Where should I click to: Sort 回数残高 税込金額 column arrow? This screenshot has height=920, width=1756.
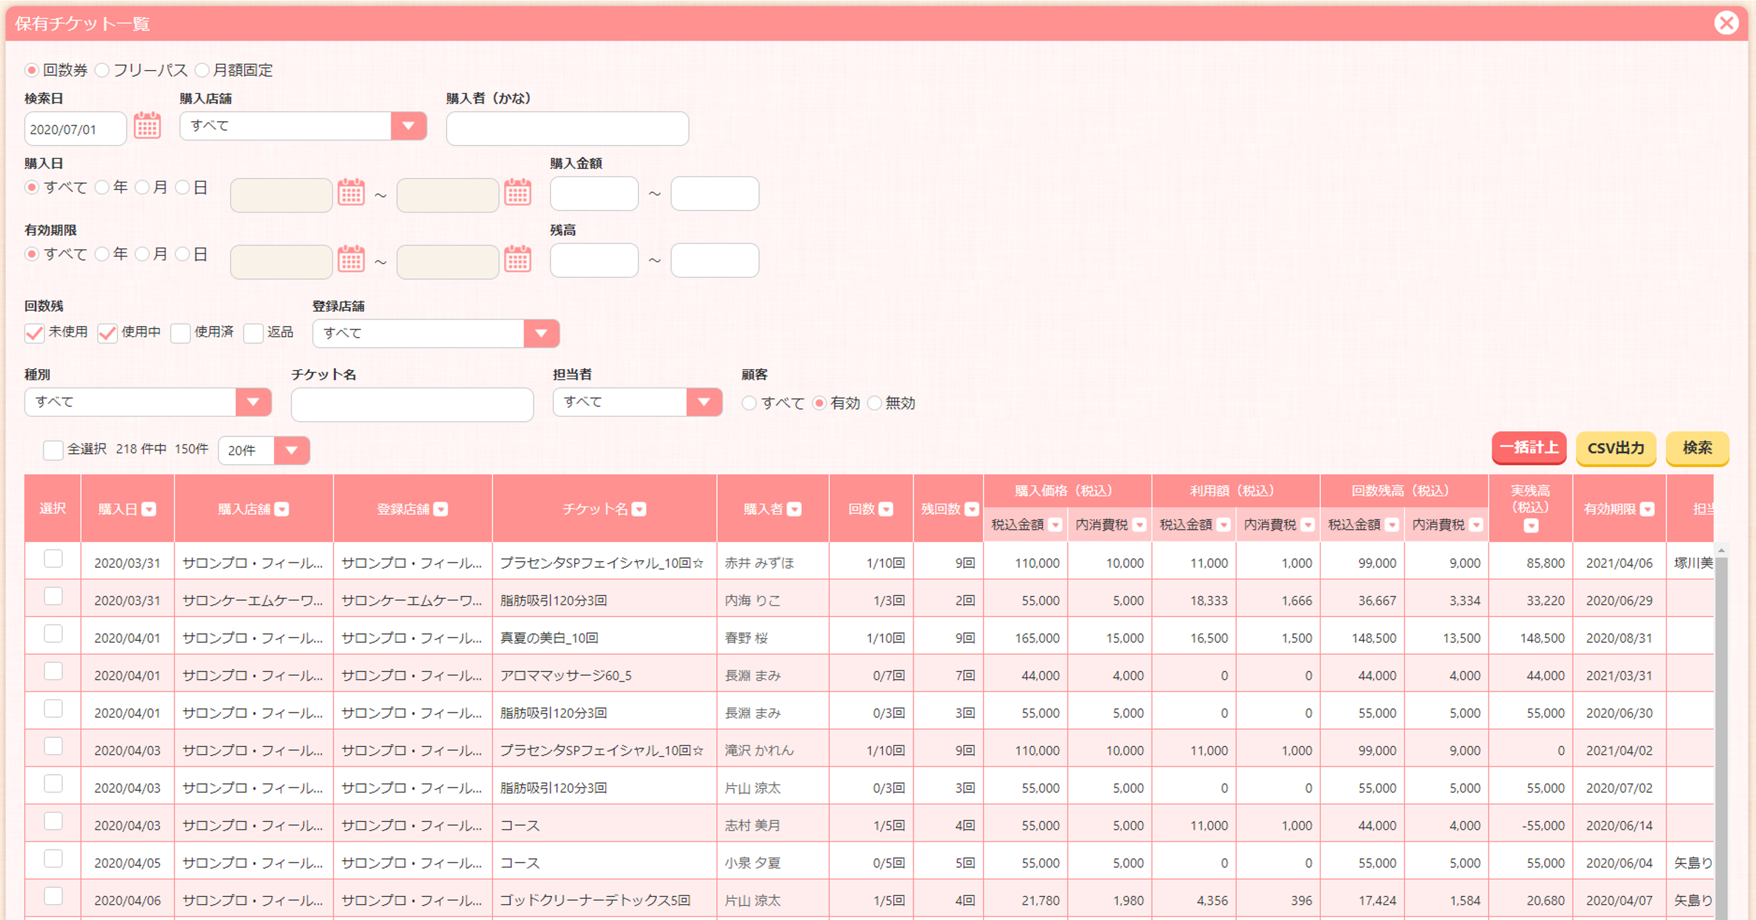pos(1392,525)
